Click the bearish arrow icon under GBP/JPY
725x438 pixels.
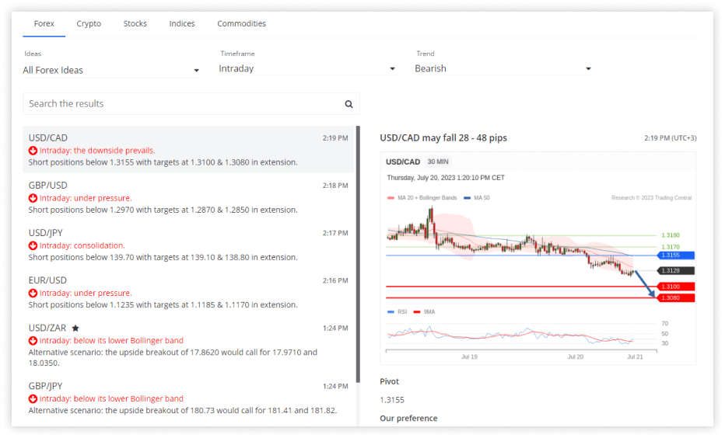(33, 399)
